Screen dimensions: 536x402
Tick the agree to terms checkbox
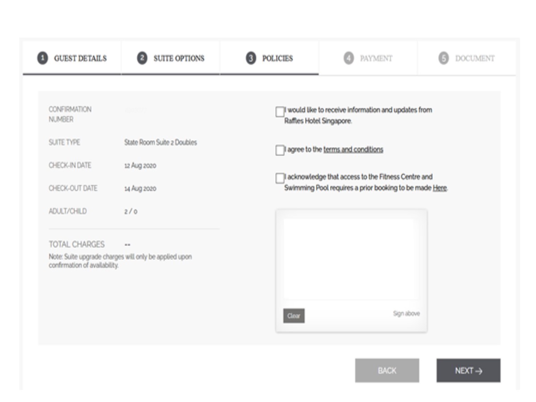[280, 151]
